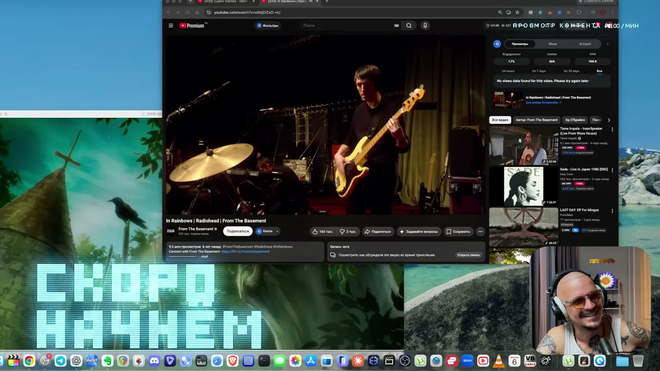Open the Фильтры button in the header

(x=268, y=25)
